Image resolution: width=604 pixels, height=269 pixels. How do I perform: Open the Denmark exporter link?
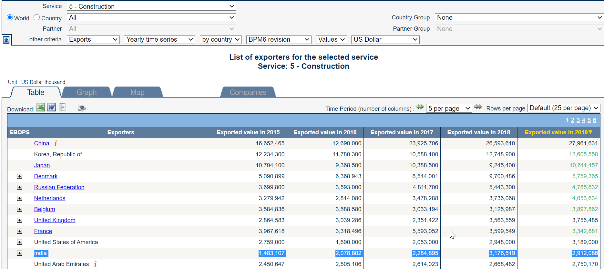[x=46, y=176]
